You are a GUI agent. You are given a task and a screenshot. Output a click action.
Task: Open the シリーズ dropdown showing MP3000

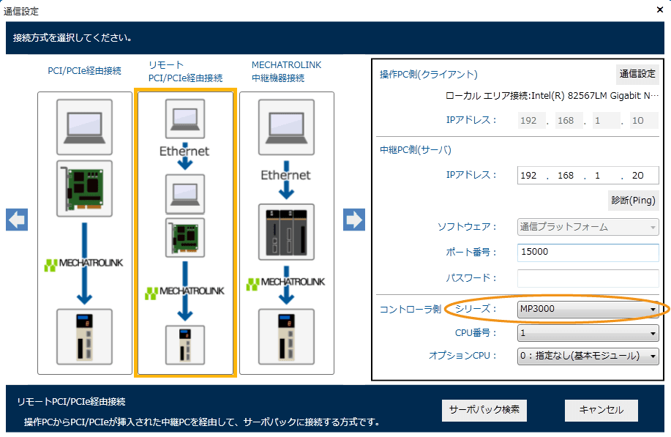(588, 309)
